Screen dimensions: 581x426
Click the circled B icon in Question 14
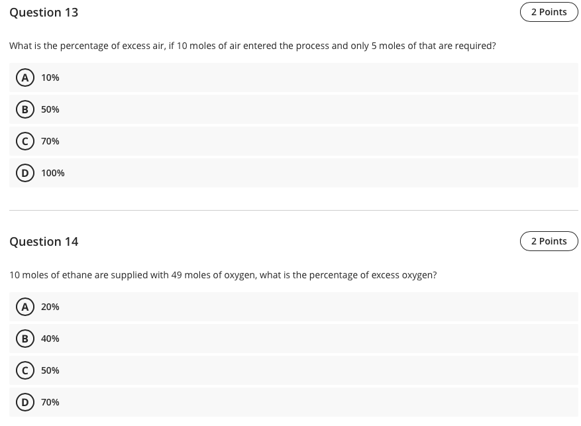tap(25, 339)
